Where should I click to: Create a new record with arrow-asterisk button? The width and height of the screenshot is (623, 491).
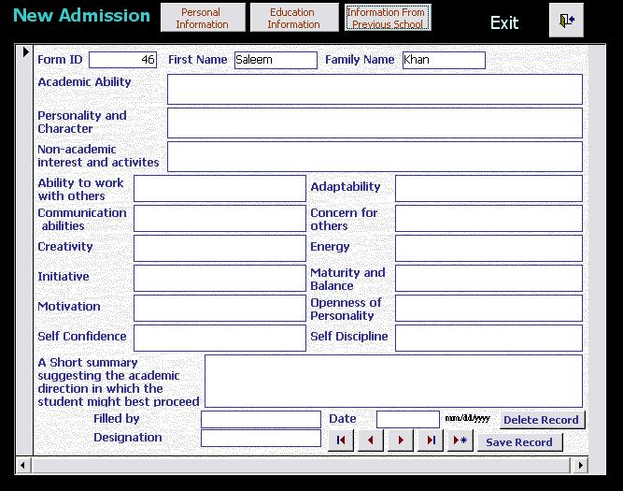coord(460,440)
